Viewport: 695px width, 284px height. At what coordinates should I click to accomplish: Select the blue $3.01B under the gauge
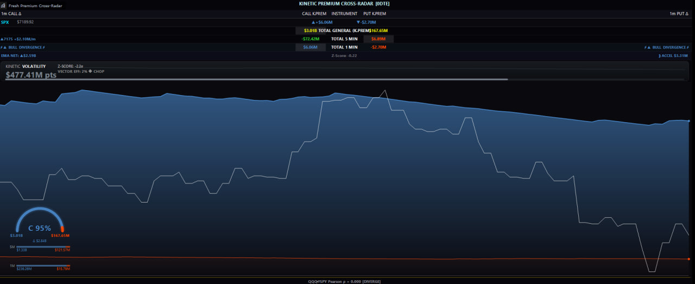tap(16, 236)
